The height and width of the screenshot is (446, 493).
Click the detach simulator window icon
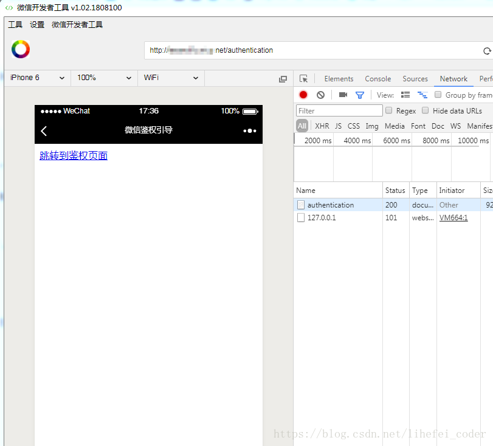(x=283, y=79)
